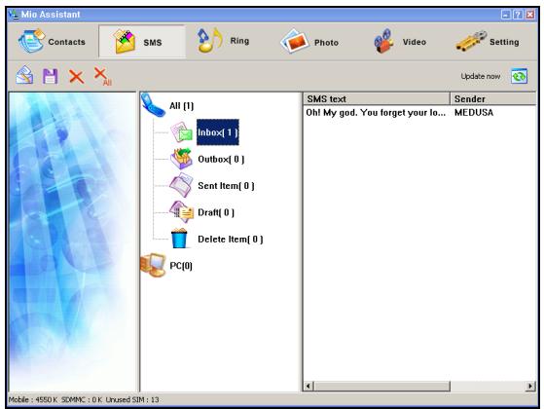Save message with floppy disk icon
544x409 pixels.
[x=50, y=76]
